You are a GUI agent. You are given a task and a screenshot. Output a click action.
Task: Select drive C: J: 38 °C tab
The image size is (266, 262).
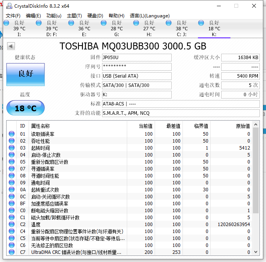point(182,29)
